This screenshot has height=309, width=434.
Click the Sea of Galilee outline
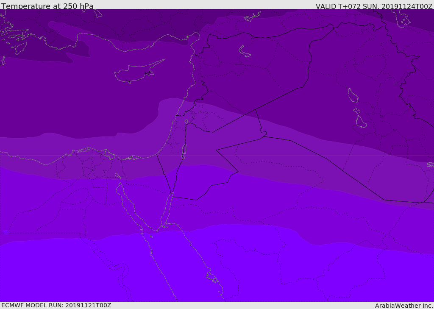point(186,122)
